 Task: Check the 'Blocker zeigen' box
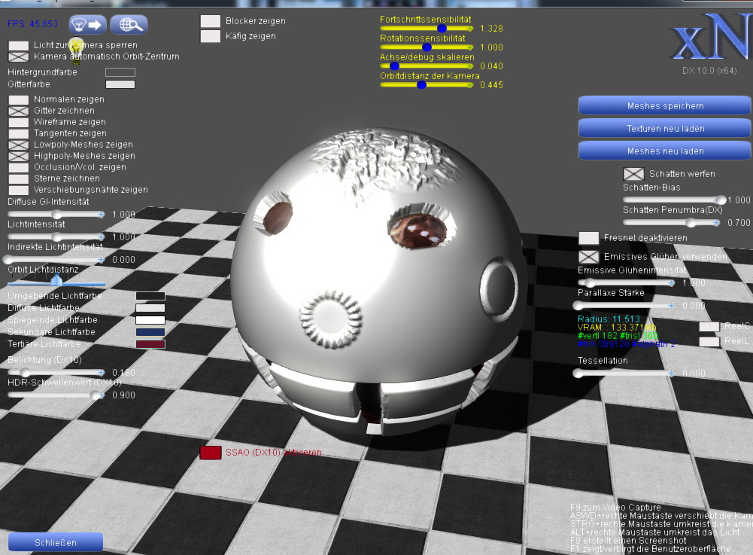coord(211,21)
